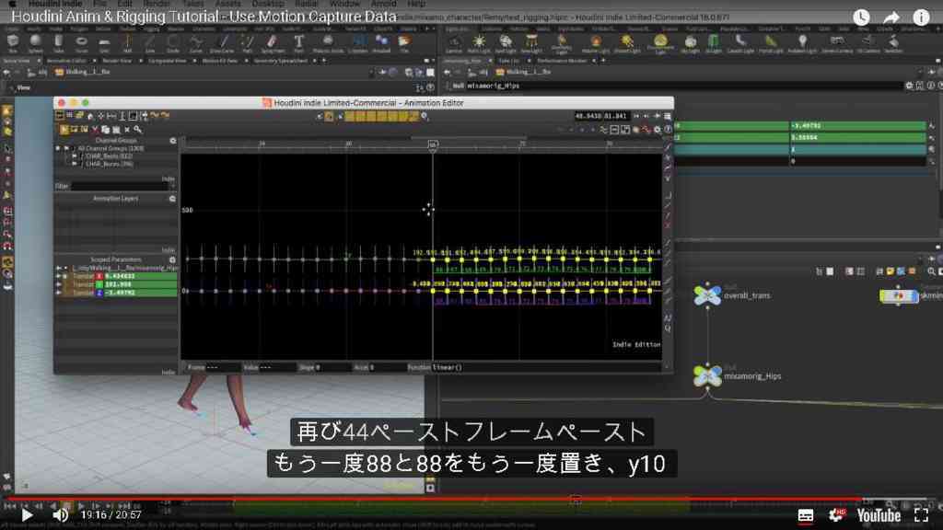Switch to the Composite View pane tab
The image size is (943, 530).
(x=168, y=61)
